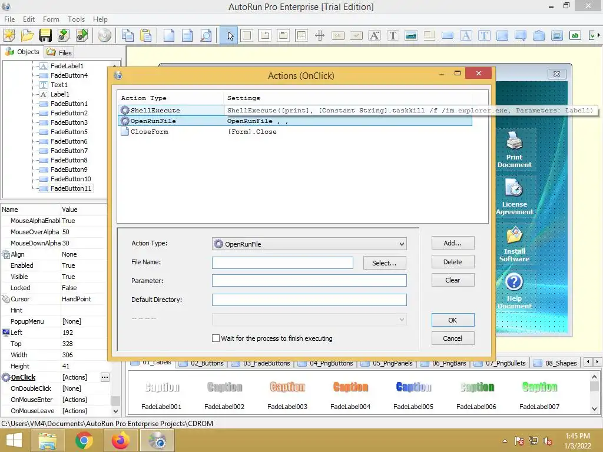Select the image picture tool icon
The image size is (603, 452).
click(x=410, y=35)
